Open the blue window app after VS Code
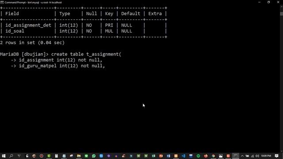283x159 pixels. (x=191, y=156)
